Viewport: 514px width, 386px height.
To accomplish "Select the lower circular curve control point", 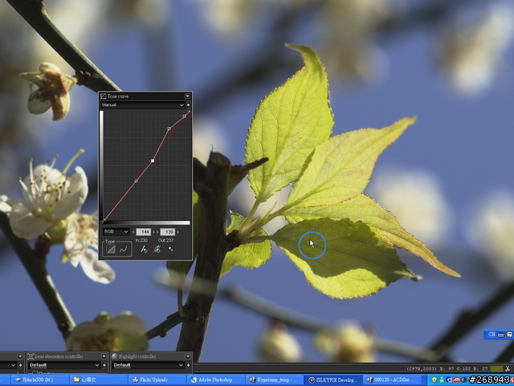I will (137, 181).
